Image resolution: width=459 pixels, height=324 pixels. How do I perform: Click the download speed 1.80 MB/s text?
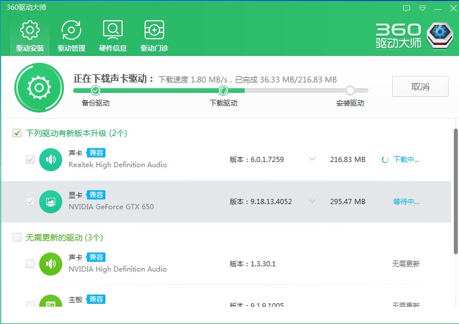point(193,80)
